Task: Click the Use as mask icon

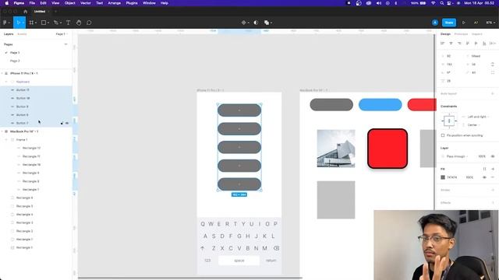Action: pos(256,23)
